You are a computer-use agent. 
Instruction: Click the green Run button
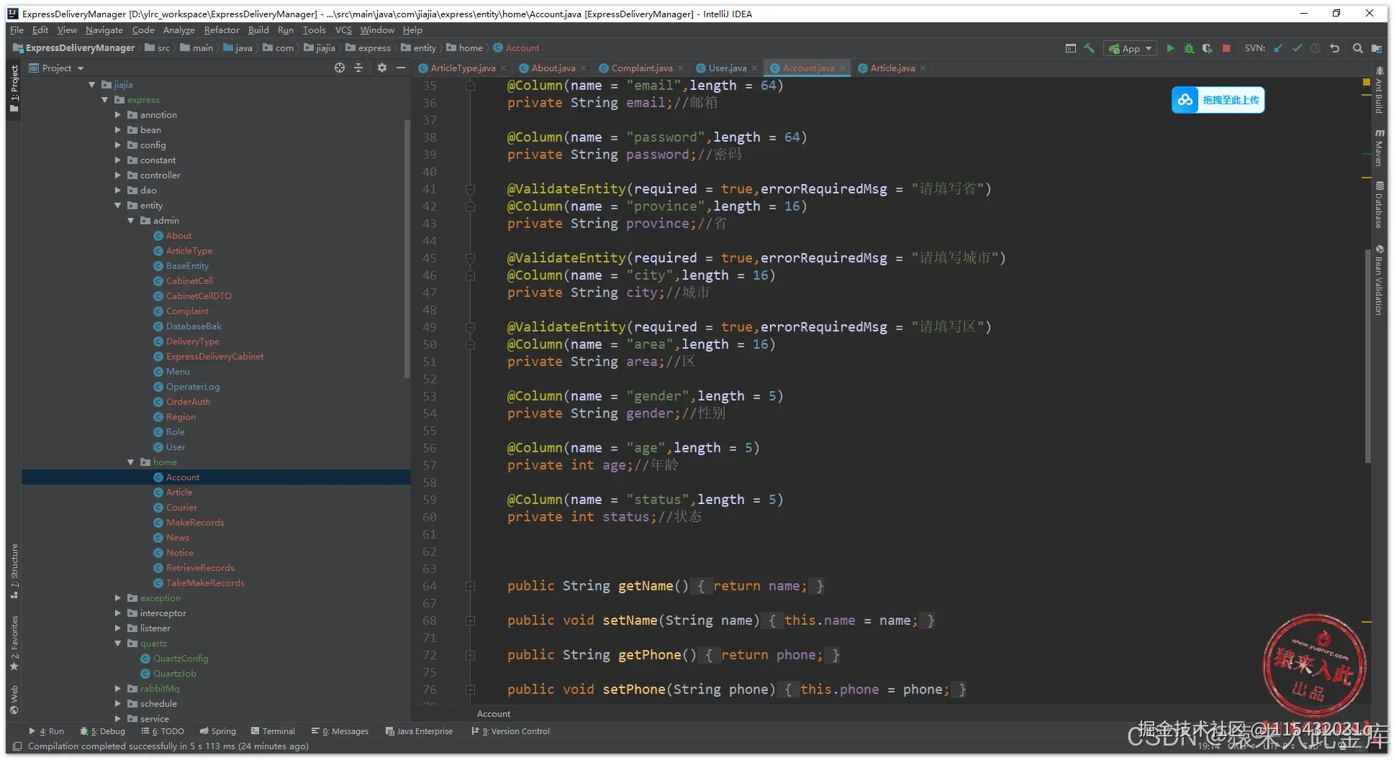pyautogui.click(x=1170, y=48)
